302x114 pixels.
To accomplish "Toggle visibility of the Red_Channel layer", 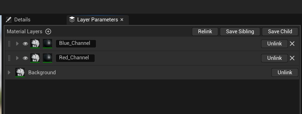I will [25, 58].
